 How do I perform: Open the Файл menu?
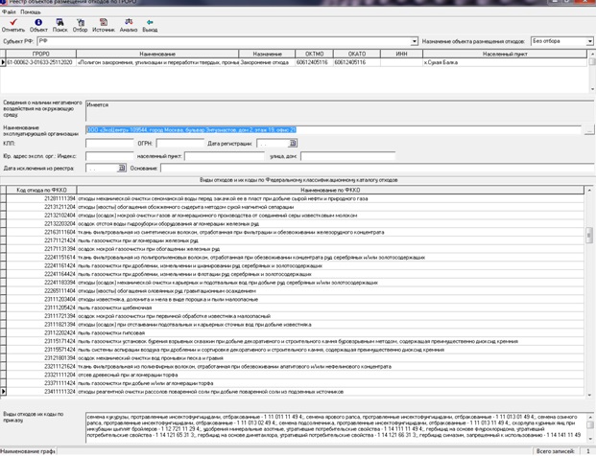(9, 12)
